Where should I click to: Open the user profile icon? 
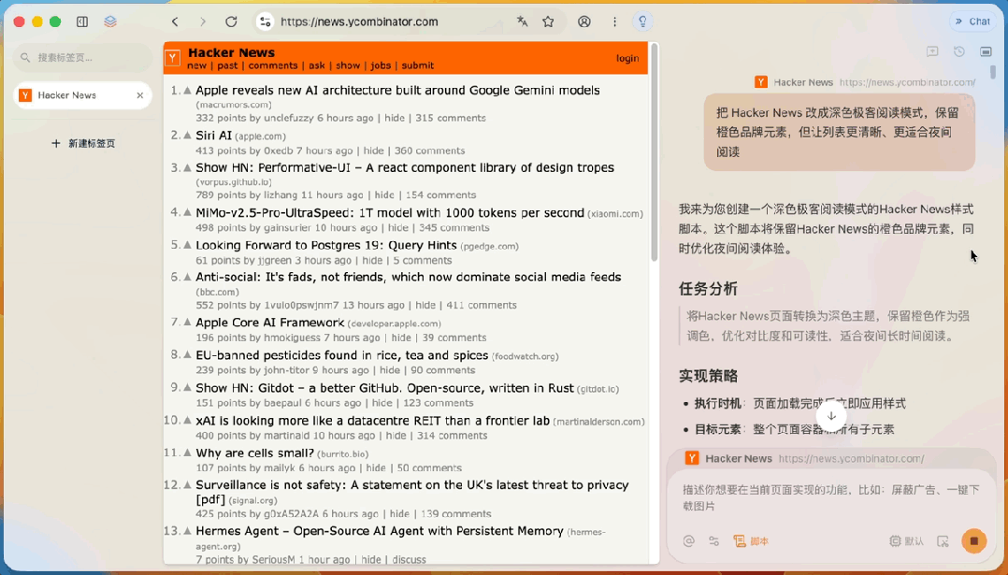[x=583, y=22]
